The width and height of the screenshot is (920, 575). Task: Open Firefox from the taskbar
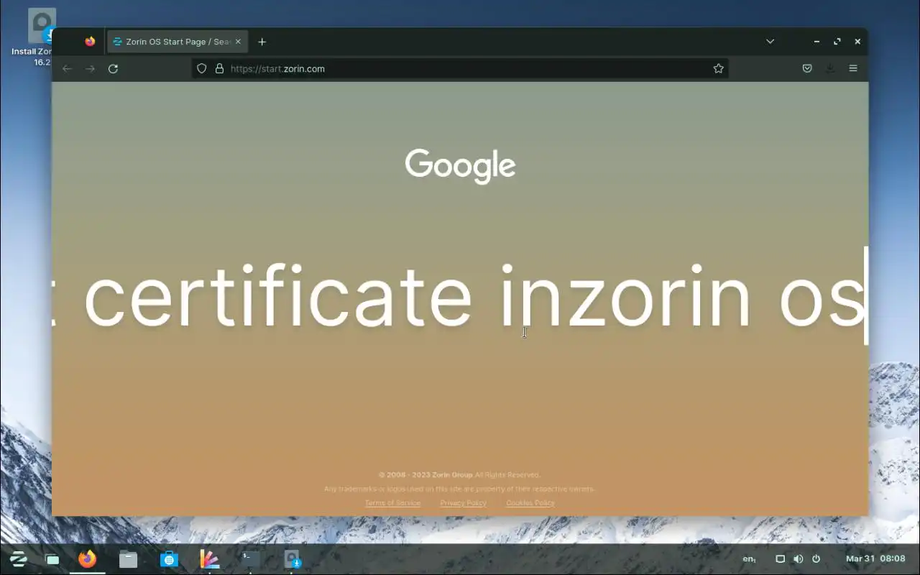88,558
